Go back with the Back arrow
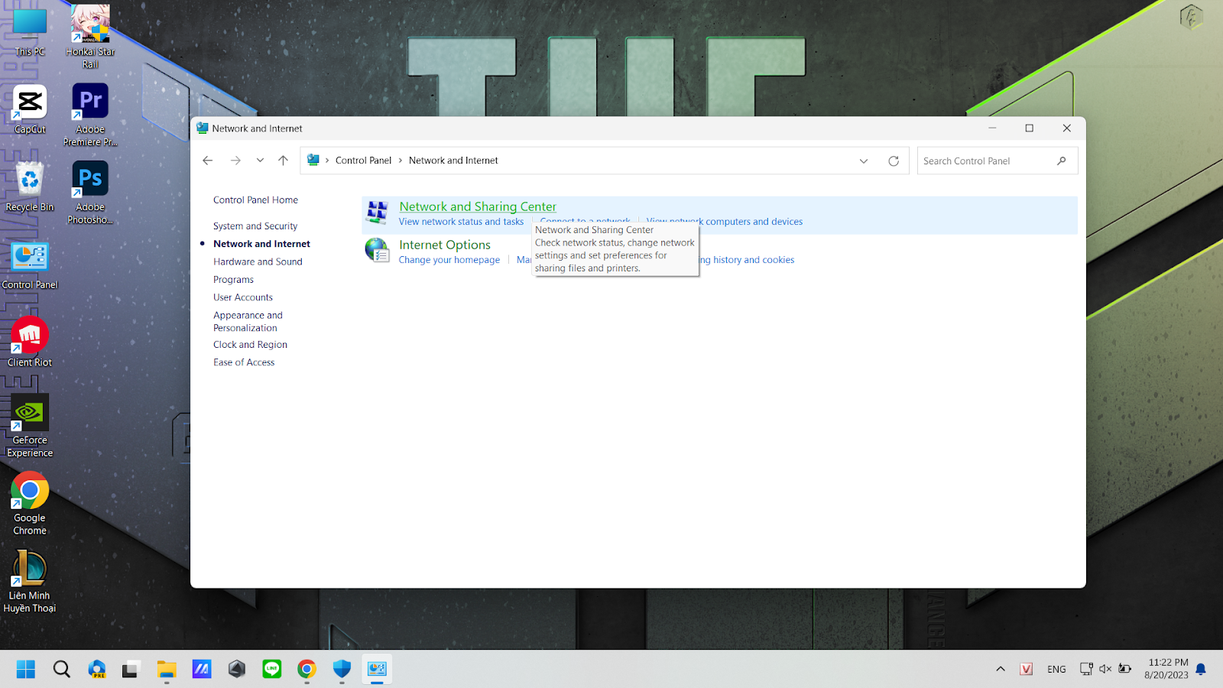 [x=208, y=161]
